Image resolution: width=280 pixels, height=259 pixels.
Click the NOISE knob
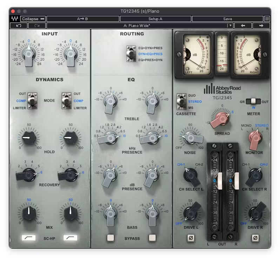click(x=191, y=138)
